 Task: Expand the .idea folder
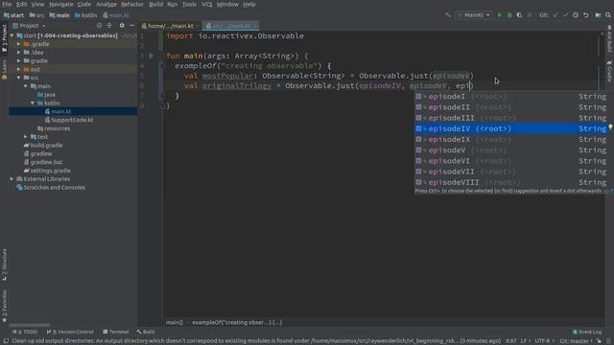[19, 53]
